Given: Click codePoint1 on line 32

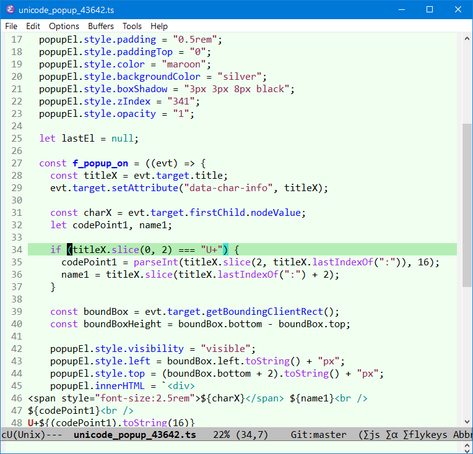Looking at the screenshot, I should pos(100,225).
